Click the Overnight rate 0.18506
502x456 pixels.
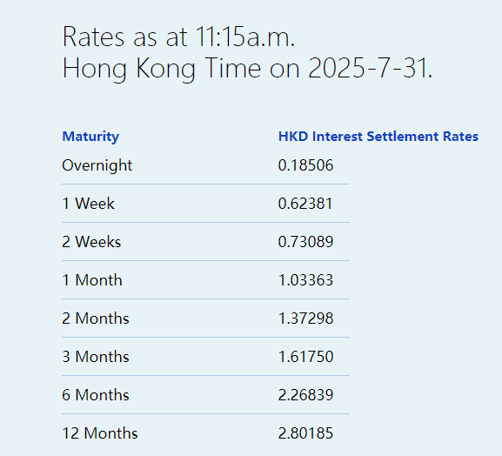pos(305,165)
